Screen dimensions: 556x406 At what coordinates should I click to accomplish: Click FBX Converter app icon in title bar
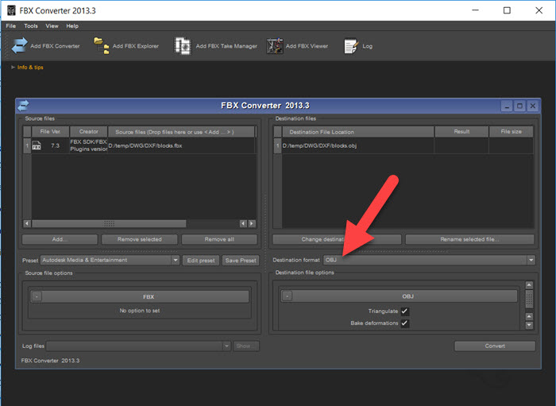[11, 10]
